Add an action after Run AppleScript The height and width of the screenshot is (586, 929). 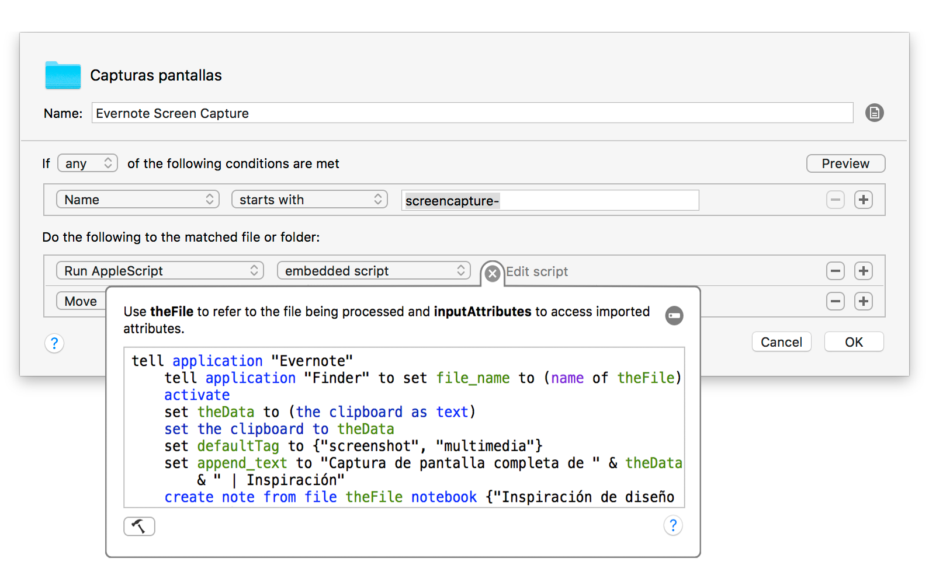(x=864, y=271)
